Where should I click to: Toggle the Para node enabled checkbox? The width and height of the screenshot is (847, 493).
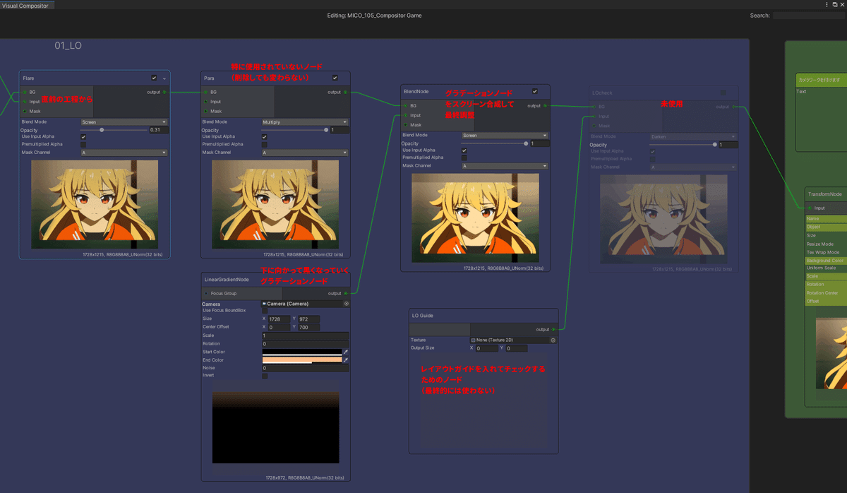335,78
